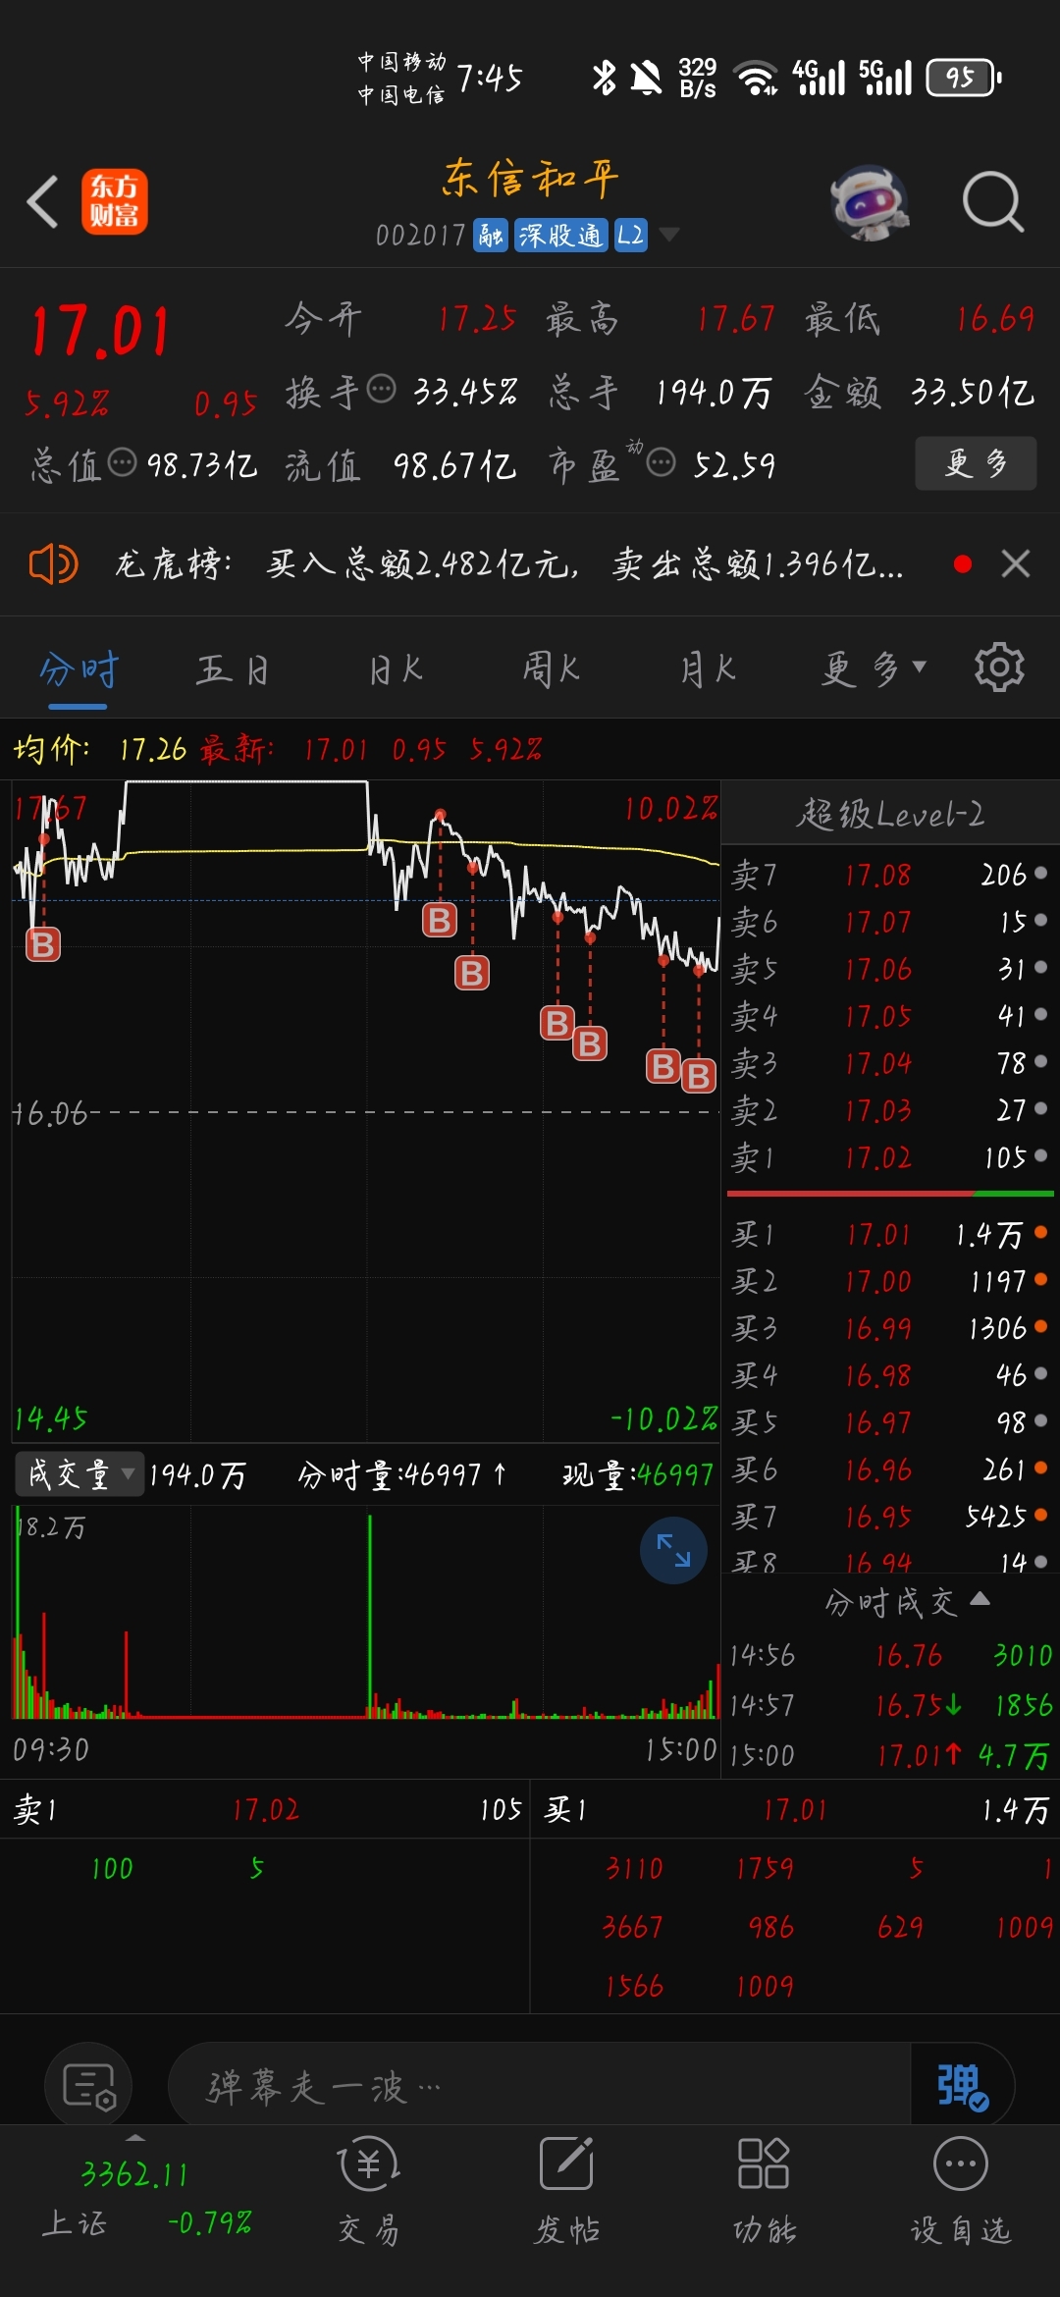Screen dimensions: 1060x2297
Task: Tap the search magnifier icon
Action: pos(992,202)
